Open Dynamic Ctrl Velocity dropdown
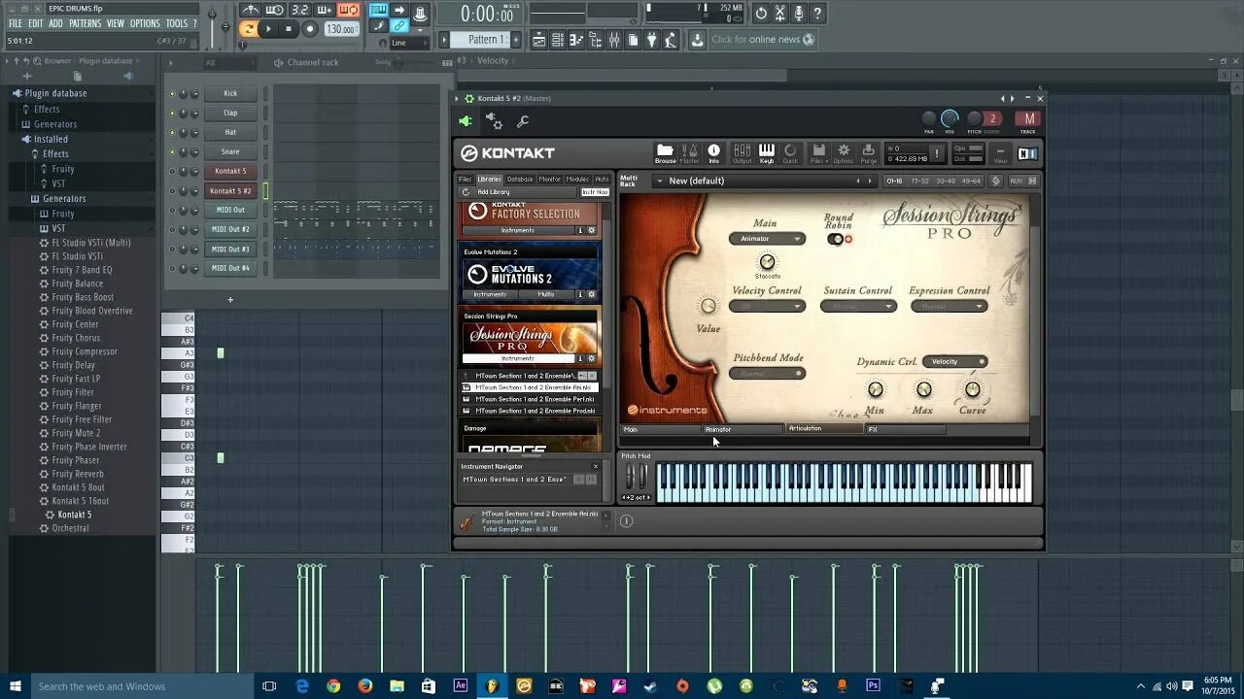 point(954,361)
